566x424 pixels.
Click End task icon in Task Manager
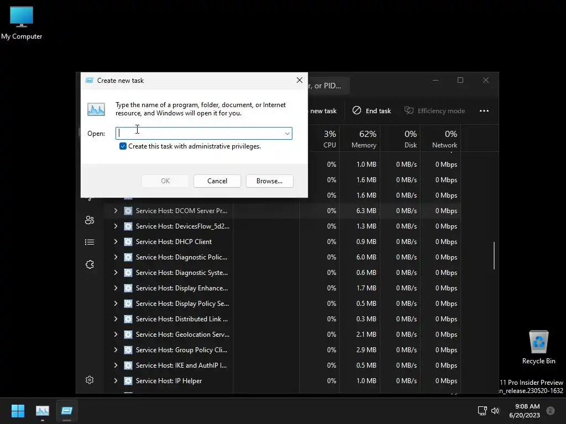point(357,110)
